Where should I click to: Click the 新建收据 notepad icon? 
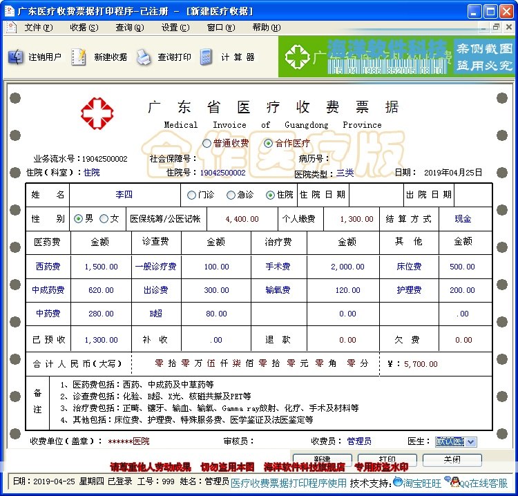(x=79, y=57)
